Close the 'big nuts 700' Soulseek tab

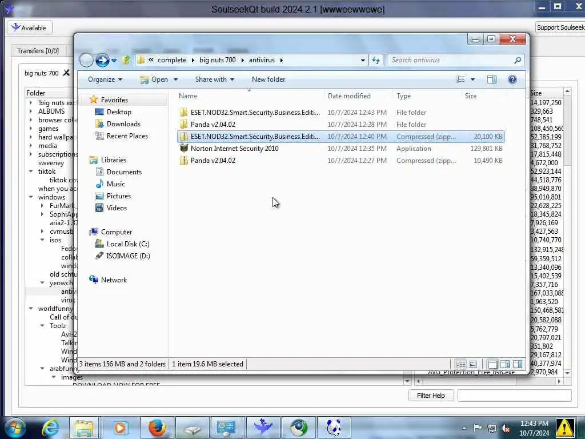point(66,73)
